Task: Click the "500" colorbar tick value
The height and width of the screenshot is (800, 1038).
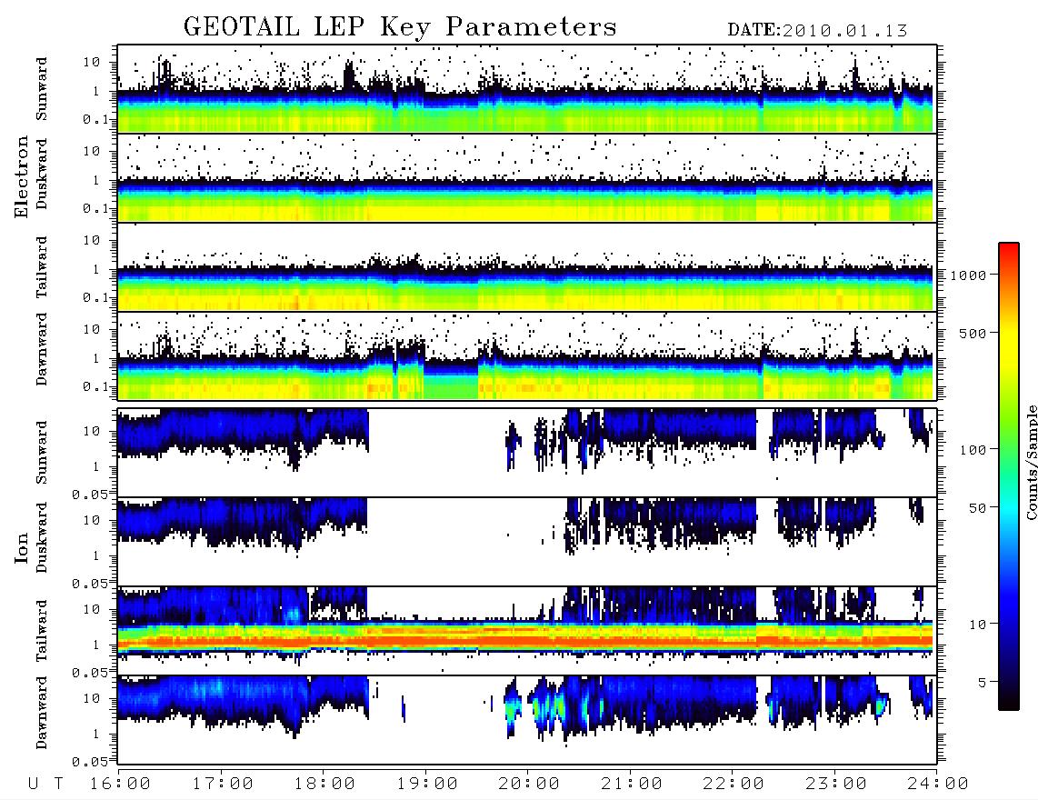Action: pyautogui.click(x=973, y=333)
